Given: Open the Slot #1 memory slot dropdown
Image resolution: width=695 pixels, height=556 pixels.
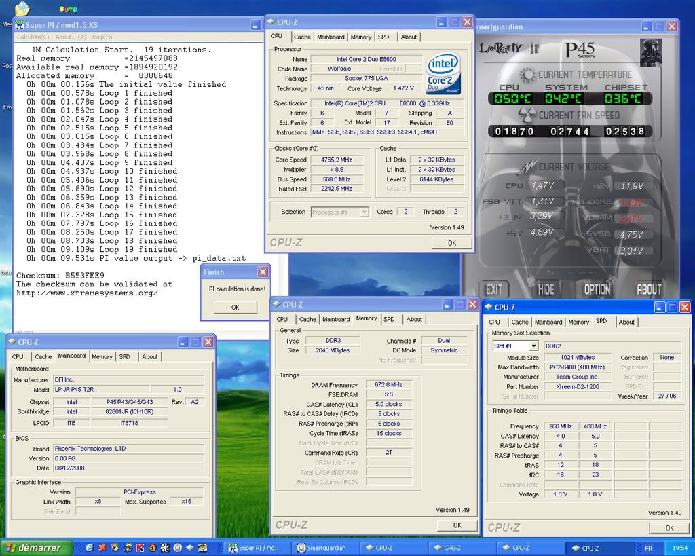Looking at the screenshot, I should tap(533, 346).
